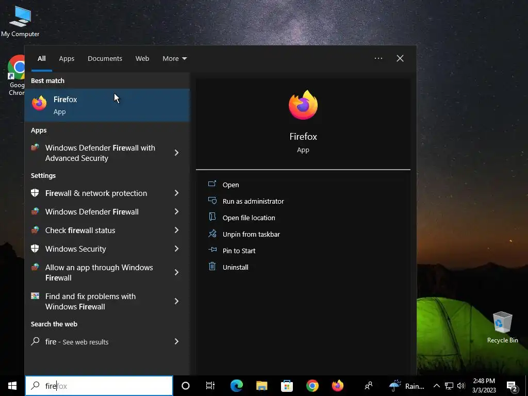Screen dimensions: 528x396
Task: Open the Windows Start menu
Action: pyautogui.click(x=12, y=386)
